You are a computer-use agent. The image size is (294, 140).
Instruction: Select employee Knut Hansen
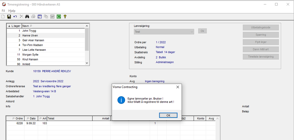46,60
